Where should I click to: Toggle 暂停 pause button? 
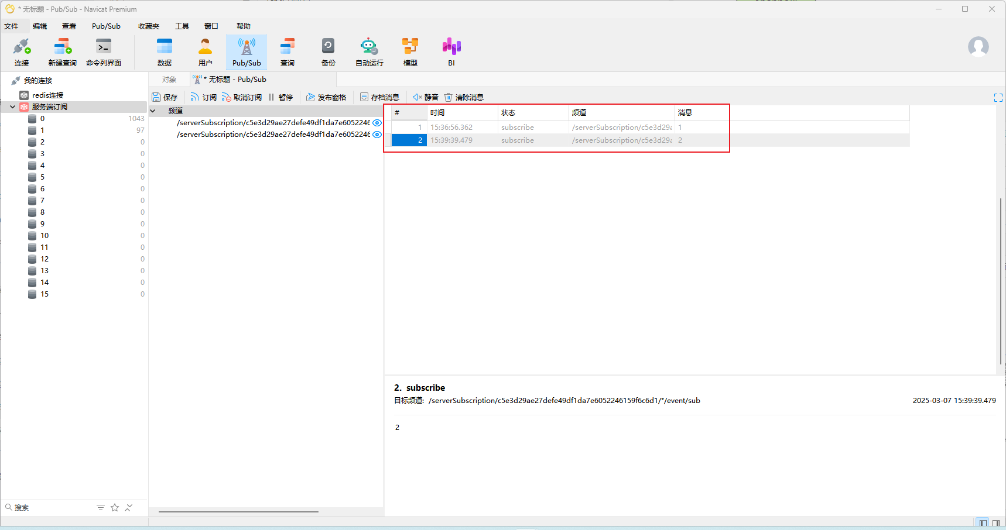point(281,97)
